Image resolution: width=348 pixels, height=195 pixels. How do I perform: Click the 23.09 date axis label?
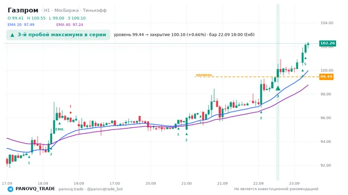[x=294, y=184]
